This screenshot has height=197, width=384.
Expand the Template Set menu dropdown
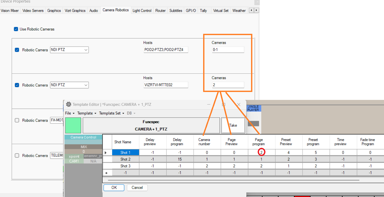click(x=111, y=113)
